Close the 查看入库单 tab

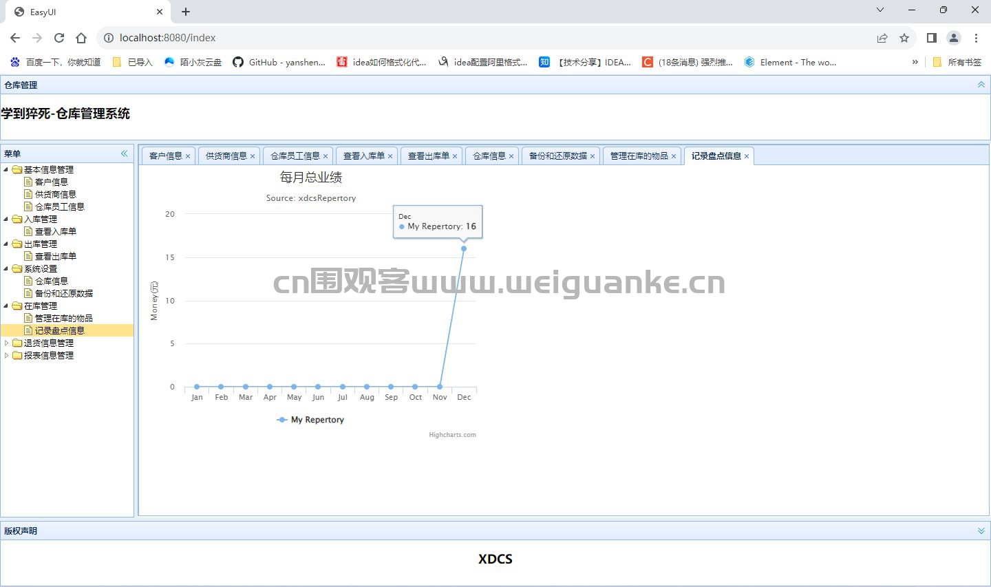pos(390,156)
